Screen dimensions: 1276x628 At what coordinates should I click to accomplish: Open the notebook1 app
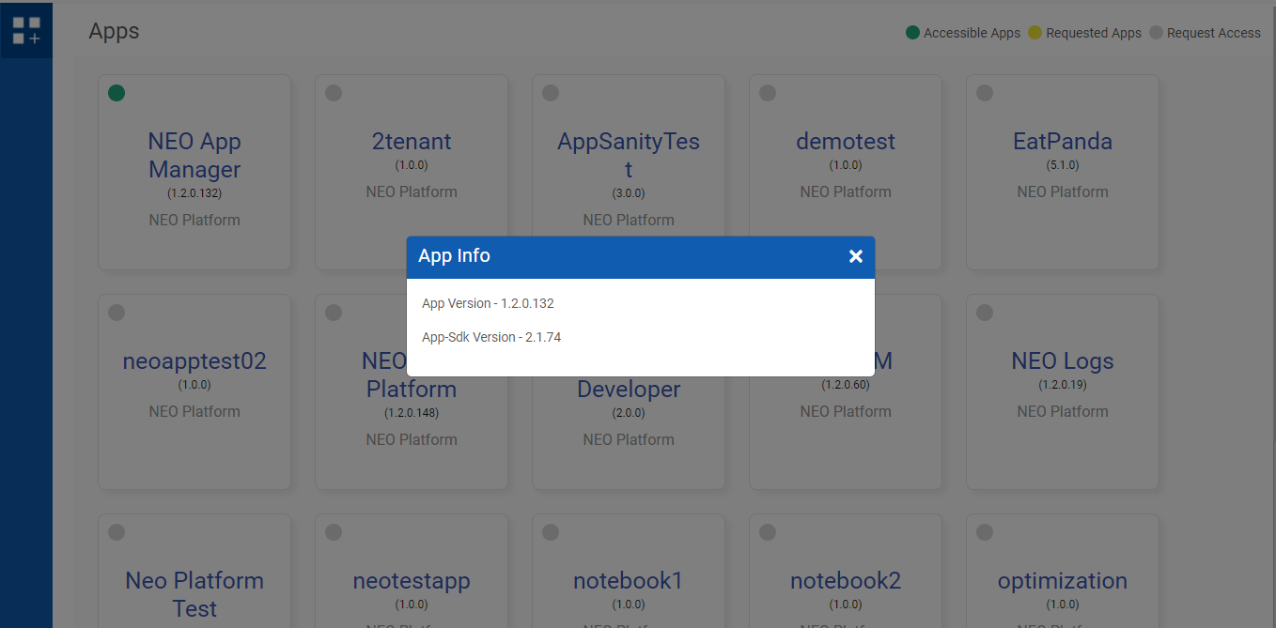click(x=629, y=581)
